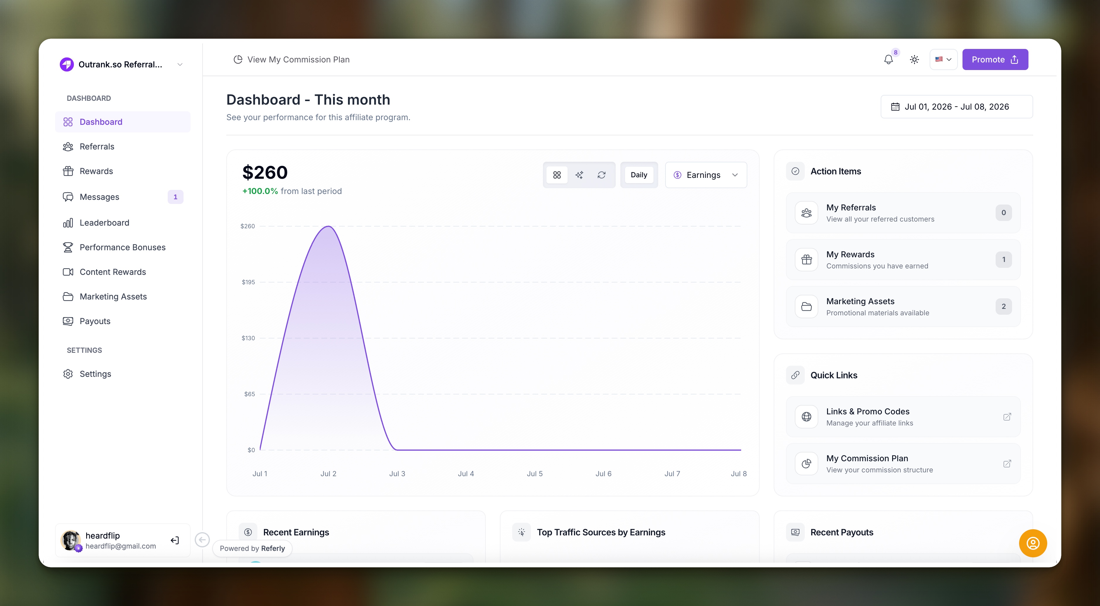Click the Links & Promo Codes globe icon
The image size is (1100, 606).
pyautogui.click(x=806, y=417)
